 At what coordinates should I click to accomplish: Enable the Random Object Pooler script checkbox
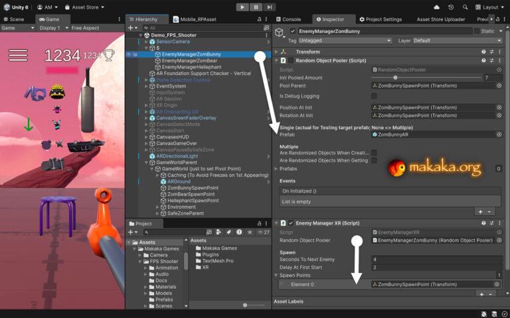pos(291,60)
